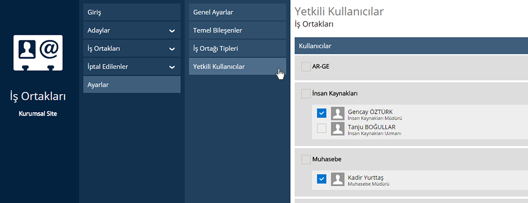Click Gencay ÖZTÜRK's avatar icon

[338, 114]
